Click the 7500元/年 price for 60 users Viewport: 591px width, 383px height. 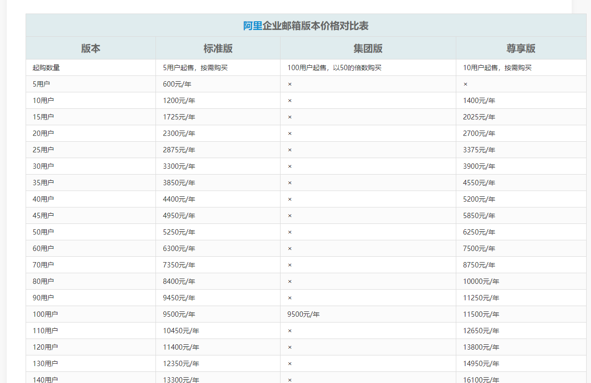tap(479, 249)
